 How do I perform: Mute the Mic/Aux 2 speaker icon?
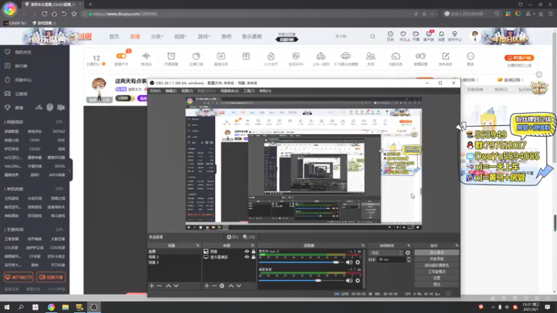coord(350,262)
